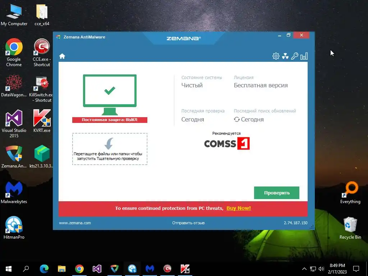The width and height of the screenshot is (368, 276).
Task: Click the green monitor status image
Action: coord(110,95)
